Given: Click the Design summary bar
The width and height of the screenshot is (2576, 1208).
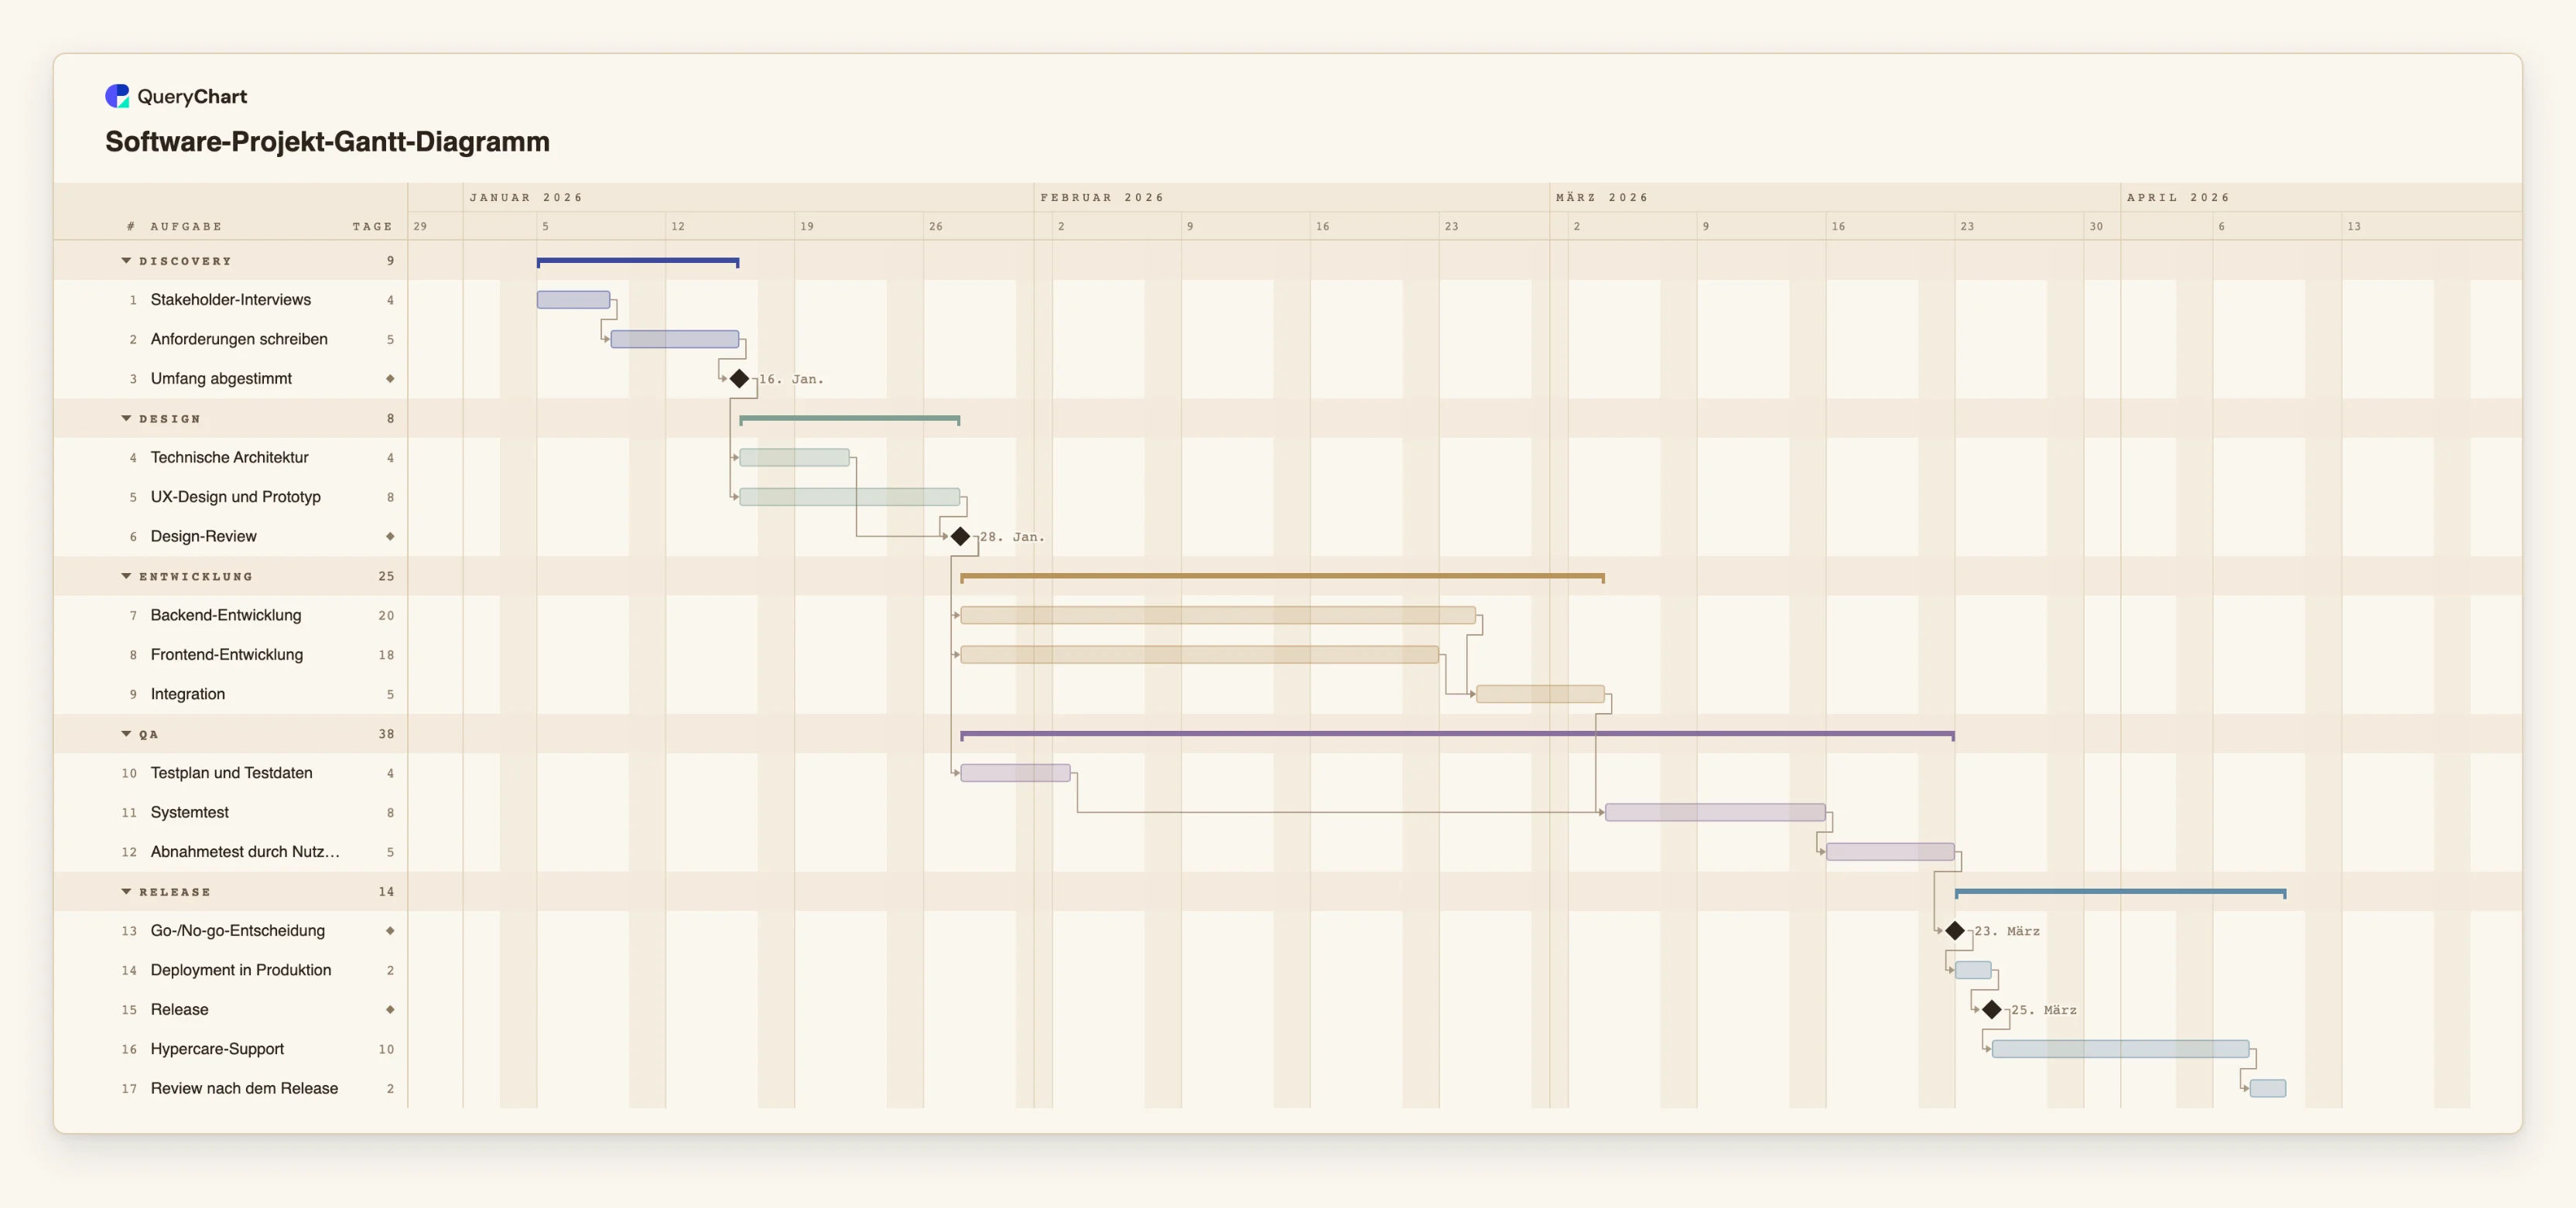Looking at the screenshot, I should click(850, 420).
